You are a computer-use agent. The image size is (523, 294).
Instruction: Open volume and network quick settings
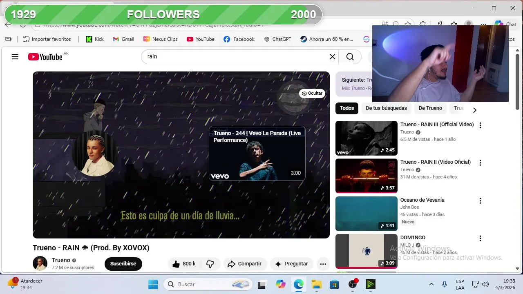481,284
